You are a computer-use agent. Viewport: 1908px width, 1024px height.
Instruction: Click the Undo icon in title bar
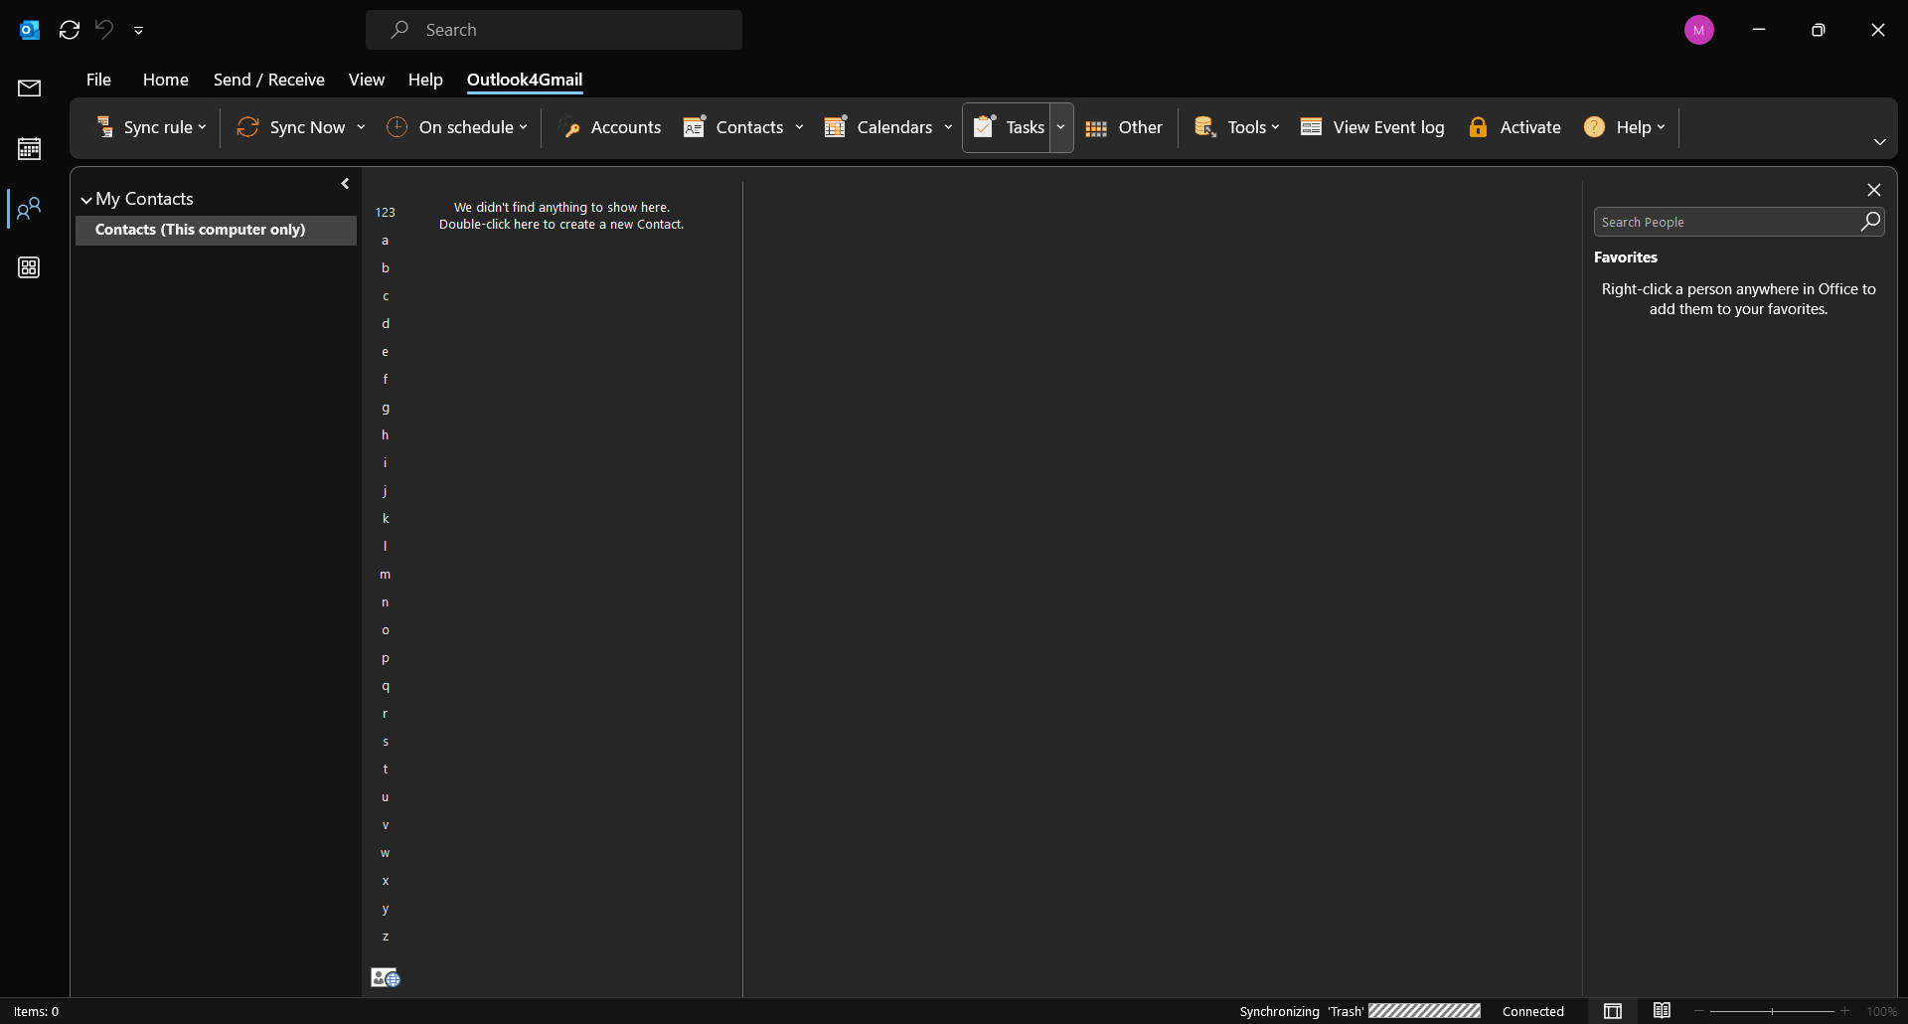[x=104, y=30]
